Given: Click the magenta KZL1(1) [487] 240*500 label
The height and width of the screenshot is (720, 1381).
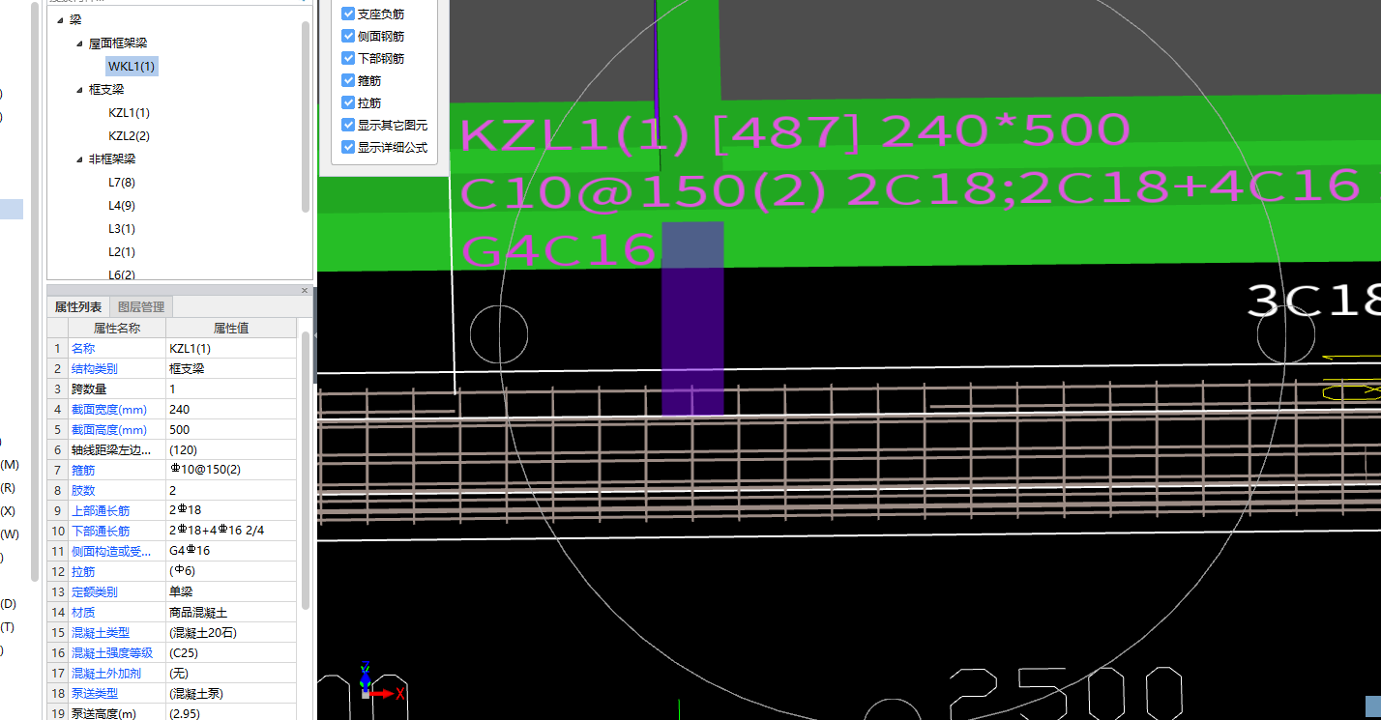Looking at the screenshot, I should (x=794, y=133).
